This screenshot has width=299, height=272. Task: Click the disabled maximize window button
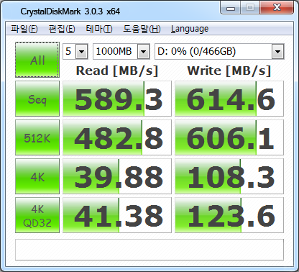250,8
